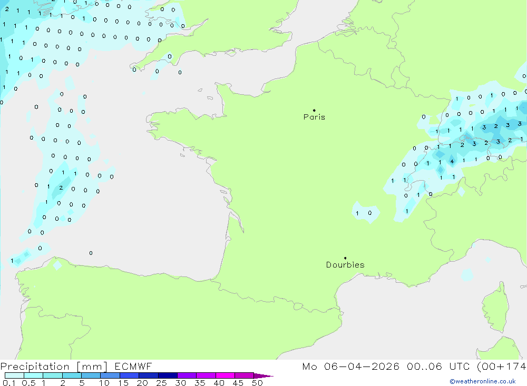This screenshot has height=386, width=527.
Task: Click the value '1' in the patch north of Dourbies
Action: 357,213
